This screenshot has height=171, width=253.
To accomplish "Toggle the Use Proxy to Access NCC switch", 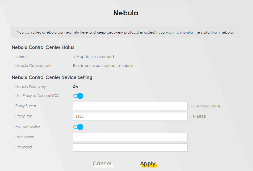I will (x=78, y=96).
